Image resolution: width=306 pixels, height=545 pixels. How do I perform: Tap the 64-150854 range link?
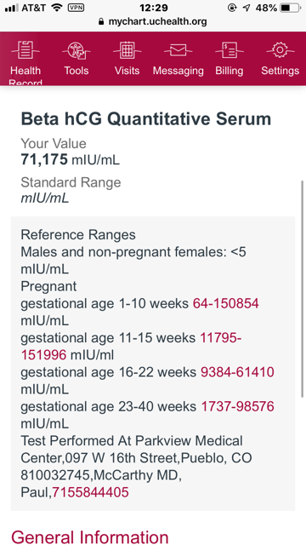[x=226, y=303]
